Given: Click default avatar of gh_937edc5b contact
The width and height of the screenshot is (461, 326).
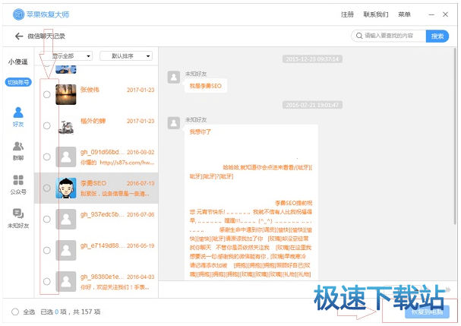Looking at the screenshot, I should coord(66,219).
